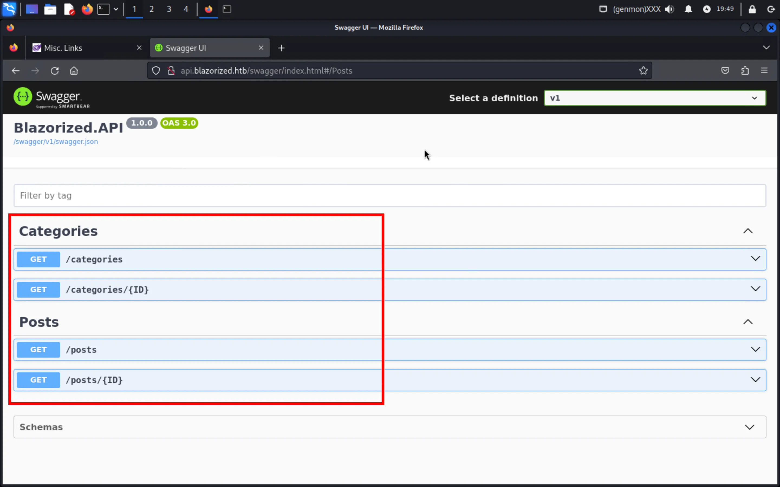Viewport: 780px width, 487px height.
Task: Save page to Pocket
Action: click(725, 71)
